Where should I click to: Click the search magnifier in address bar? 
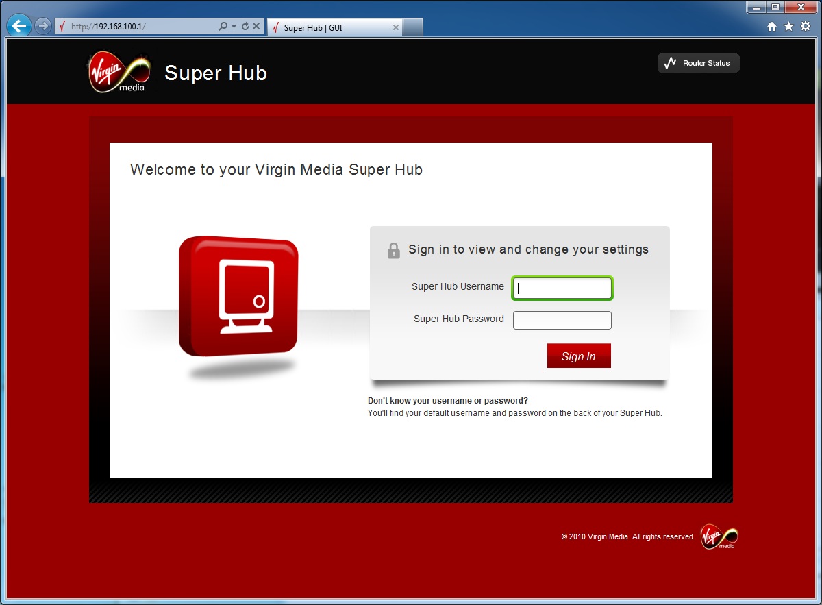coord(223,27)
